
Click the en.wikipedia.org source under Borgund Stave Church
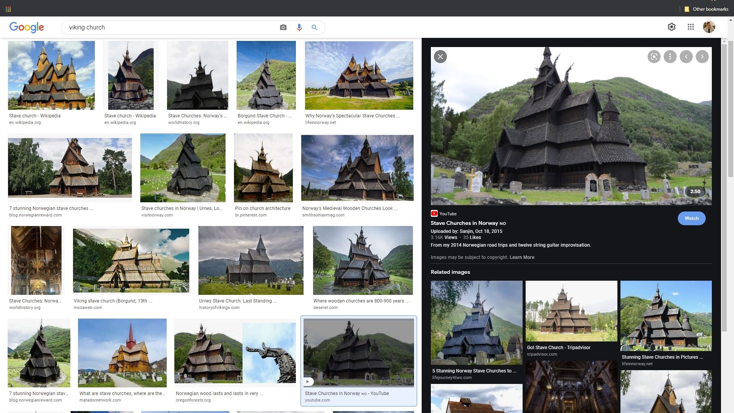[253, 123]
